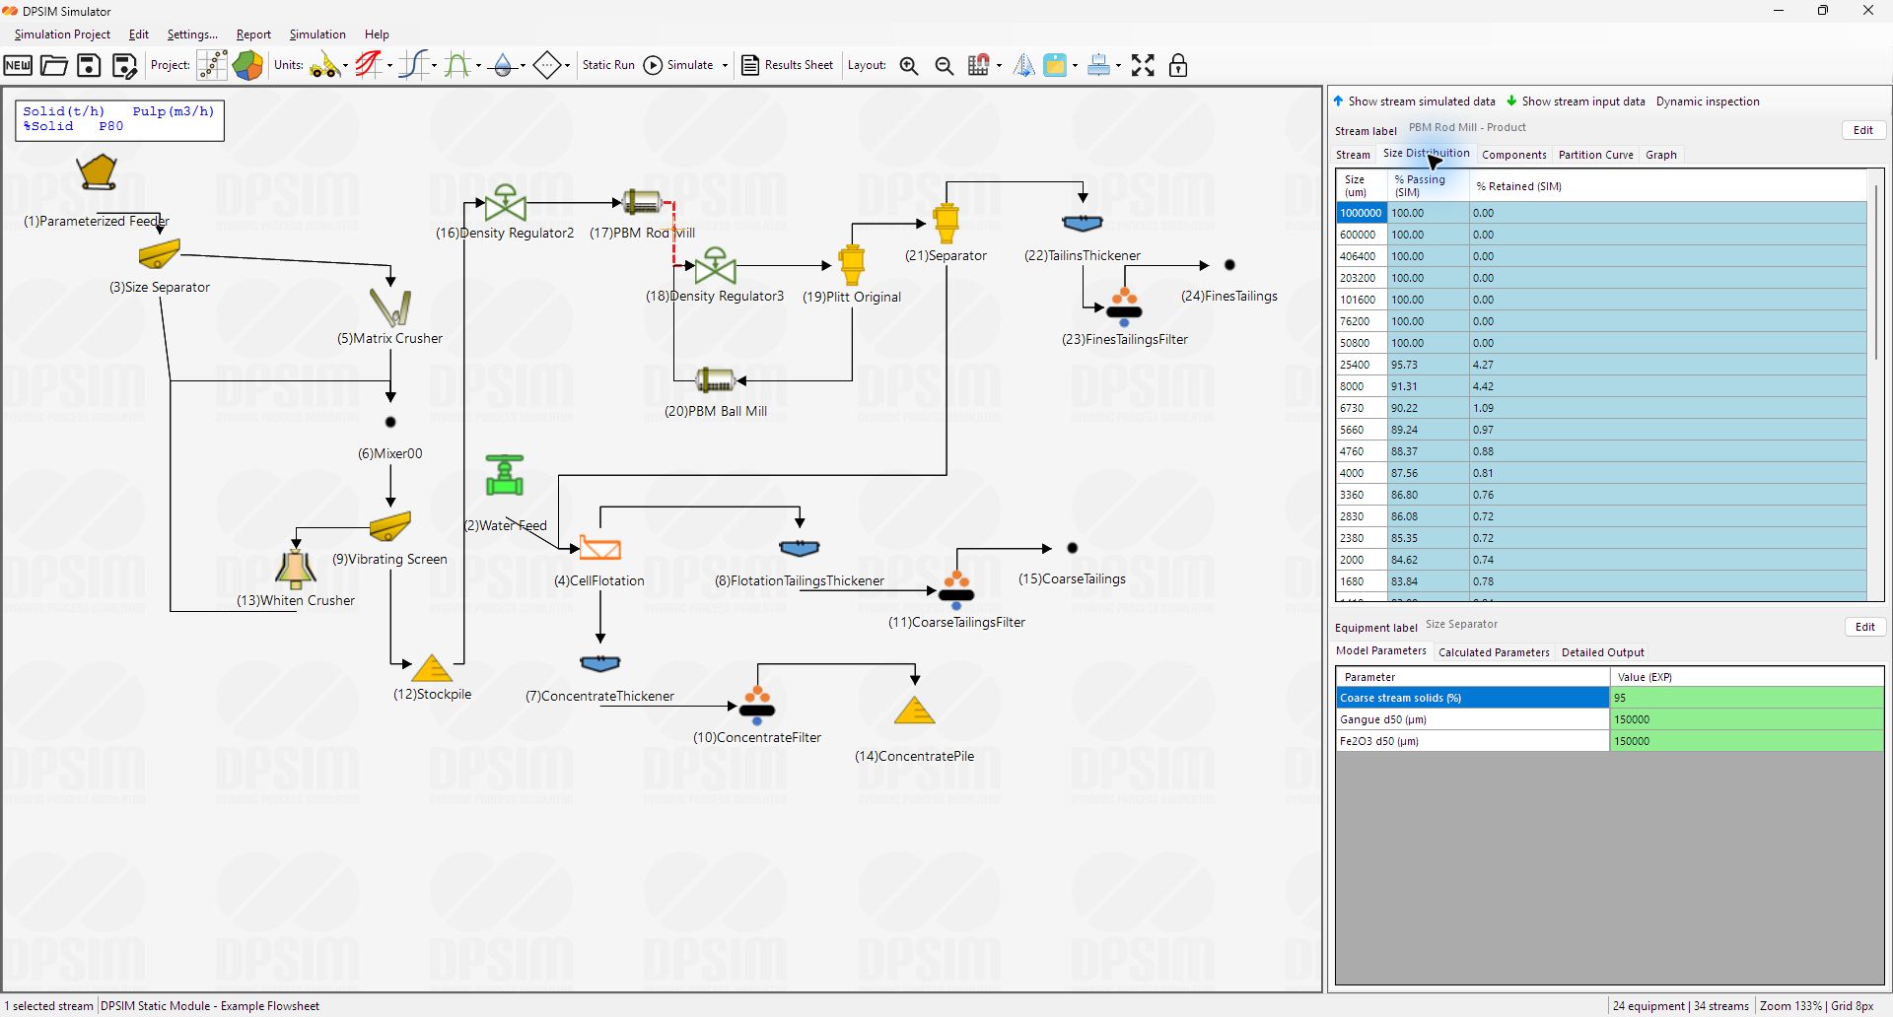Click the Gangue d50 value 150000 field
The width and height of the screenshot is (1893, 1017).
(1746, 719)
